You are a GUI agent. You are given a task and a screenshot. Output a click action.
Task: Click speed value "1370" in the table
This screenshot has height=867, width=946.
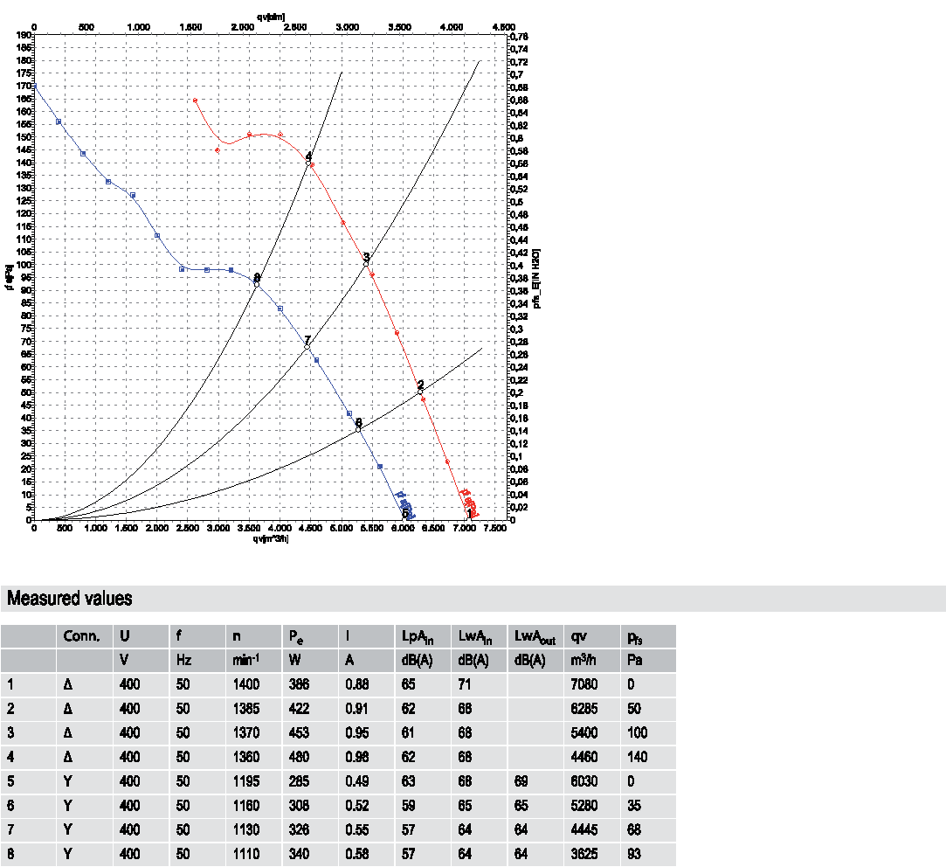246,732
